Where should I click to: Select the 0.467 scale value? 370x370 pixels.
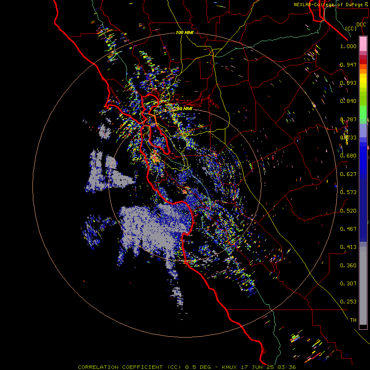point(348,229)
